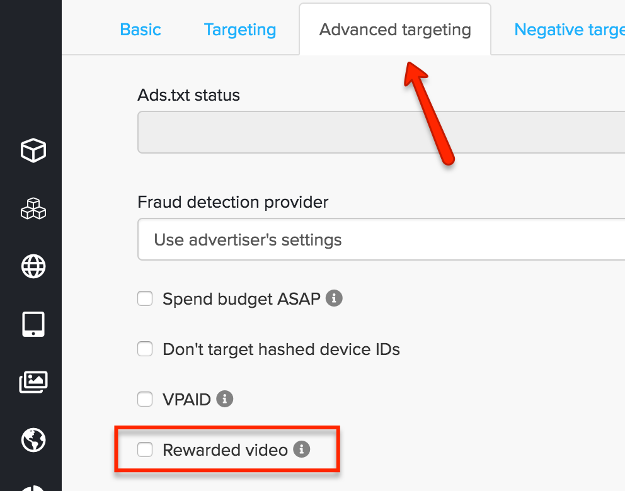Show the Rewarded video info tooltip icon

pos(302,449)
